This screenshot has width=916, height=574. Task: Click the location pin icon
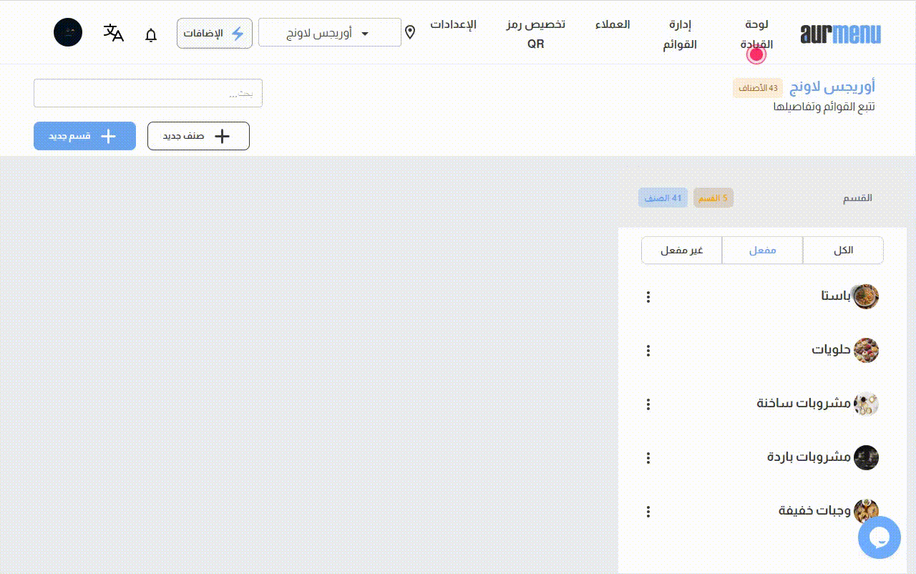410,32
